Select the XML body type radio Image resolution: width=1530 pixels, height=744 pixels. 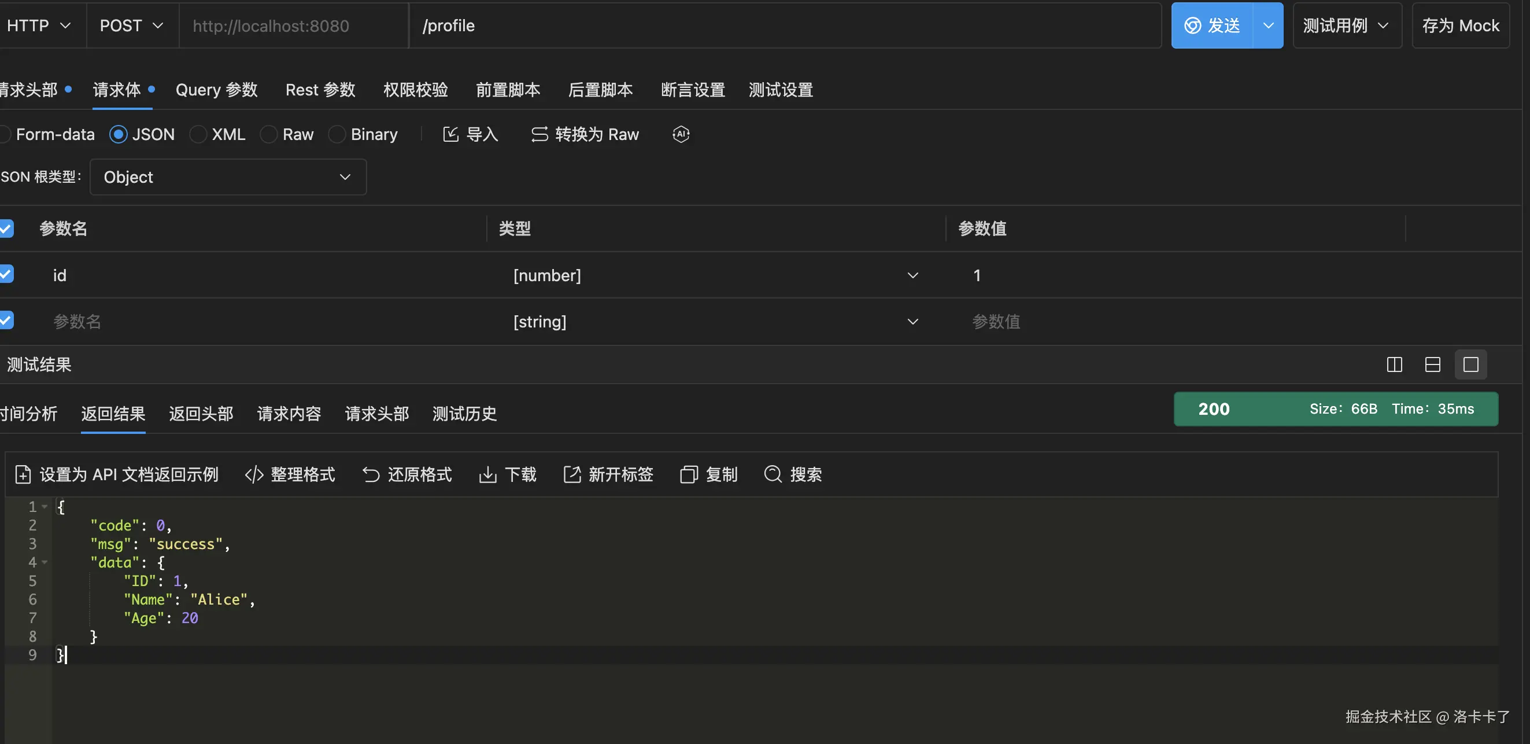[198, 134]
